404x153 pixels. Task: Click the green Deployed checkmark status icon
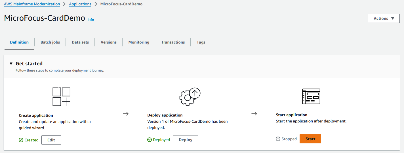pyautogui.click(x=150, y=140)
